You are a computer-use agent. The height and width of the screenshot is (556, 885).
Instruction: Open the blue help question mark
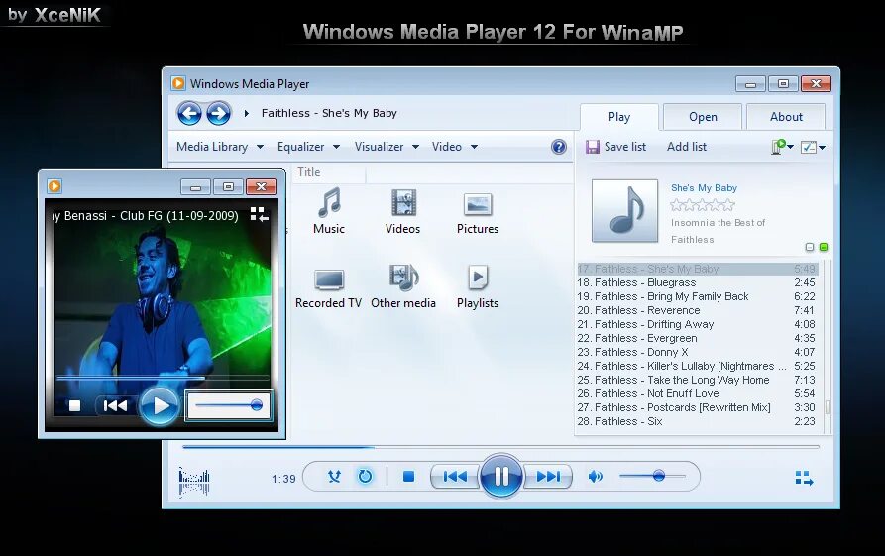point(558,147)
